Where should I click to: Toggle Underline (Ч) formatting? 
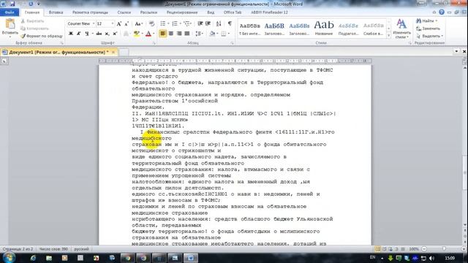86,34
